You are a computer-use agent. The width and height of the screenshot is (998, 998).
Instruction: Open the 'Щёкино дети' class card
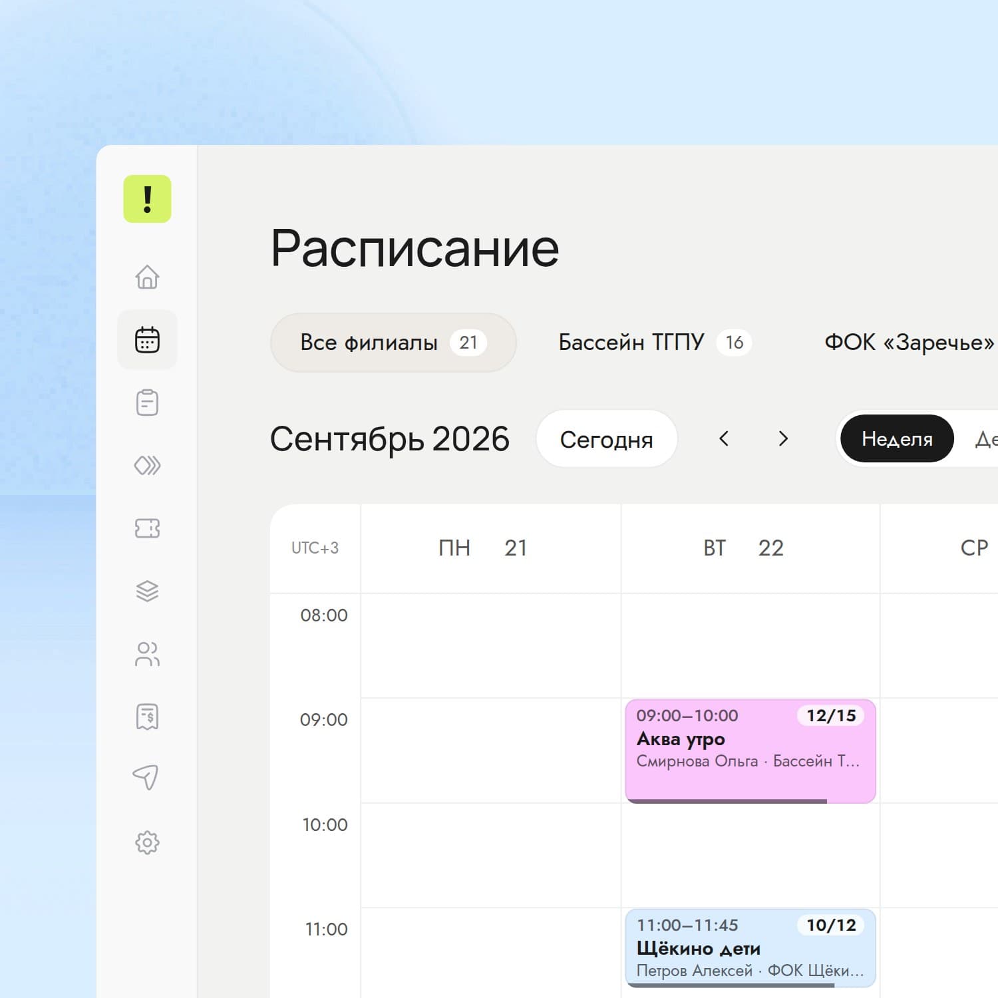[x=750, y=948]
